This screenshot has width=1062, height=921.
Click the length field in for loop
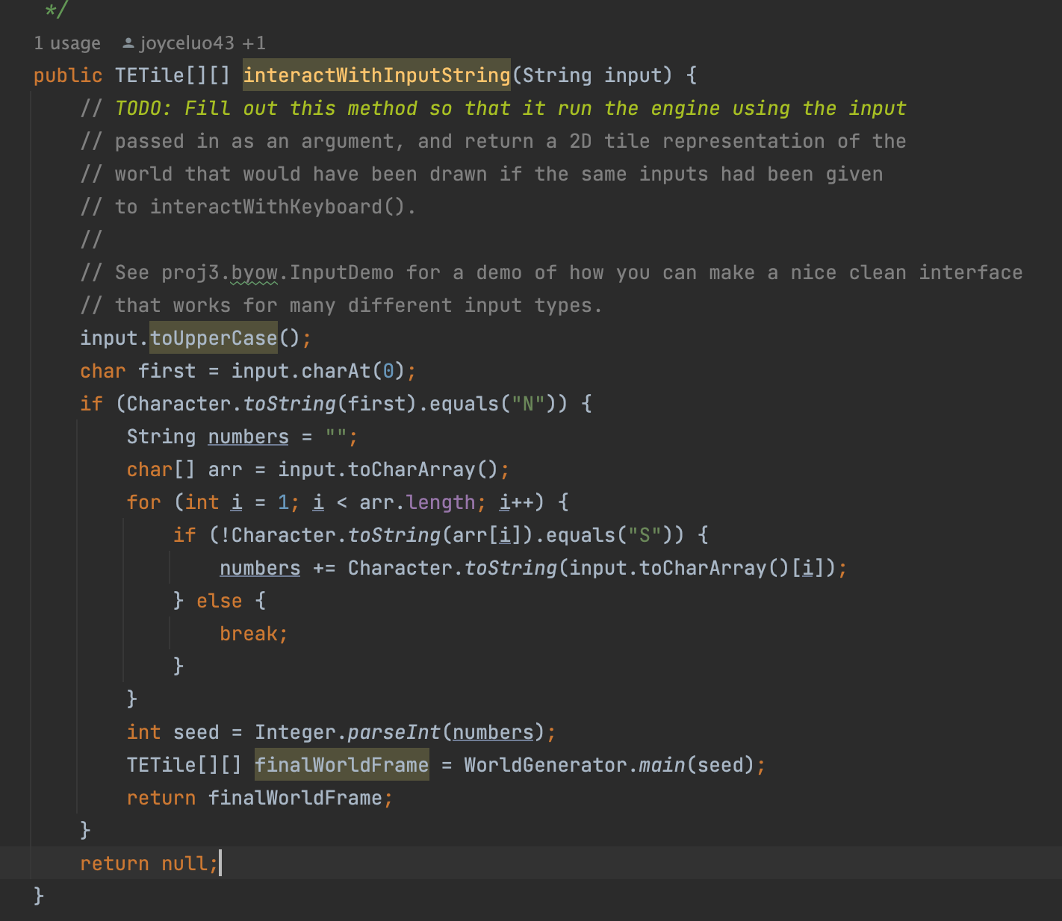(441, 502)
